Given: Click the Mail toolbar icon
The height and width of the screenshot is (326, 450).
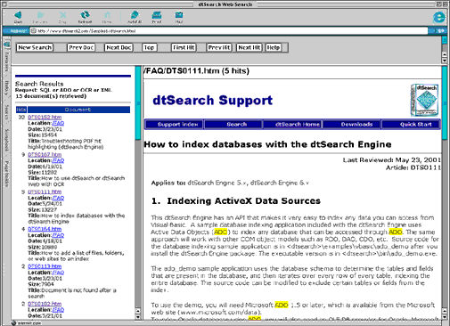Looking at the screenshot, I should click(179, 15).
